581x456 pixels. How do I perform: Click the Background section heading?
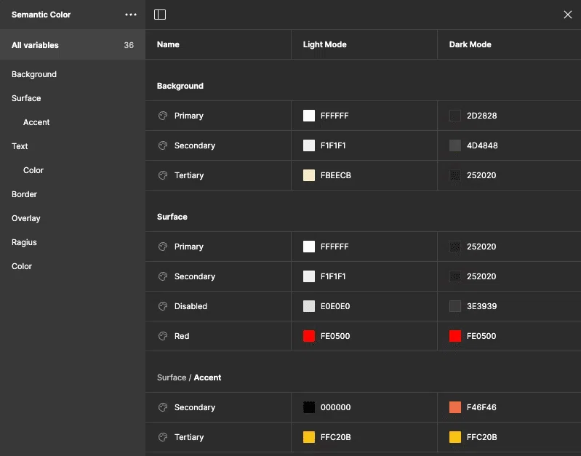tap(180, 86)
